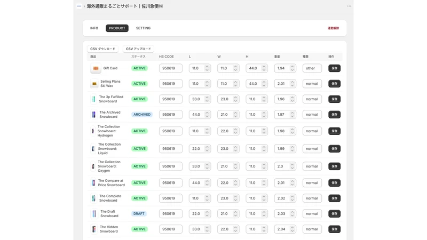Open the SETTING tab
Screen dimensions: 427x240
[143, 28]
